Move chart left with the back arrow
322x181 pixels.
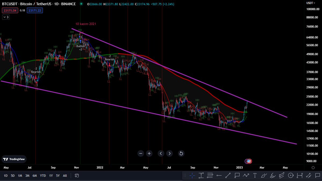click(x=161, y=153)
